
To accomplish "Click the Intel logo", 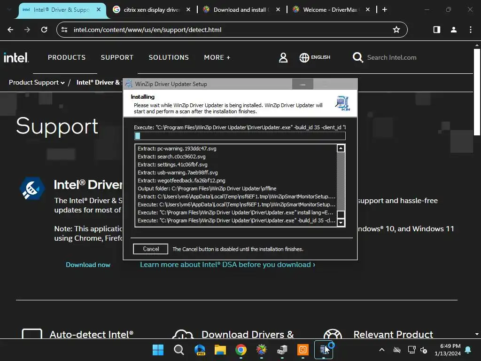I will (x=16, y=57).
